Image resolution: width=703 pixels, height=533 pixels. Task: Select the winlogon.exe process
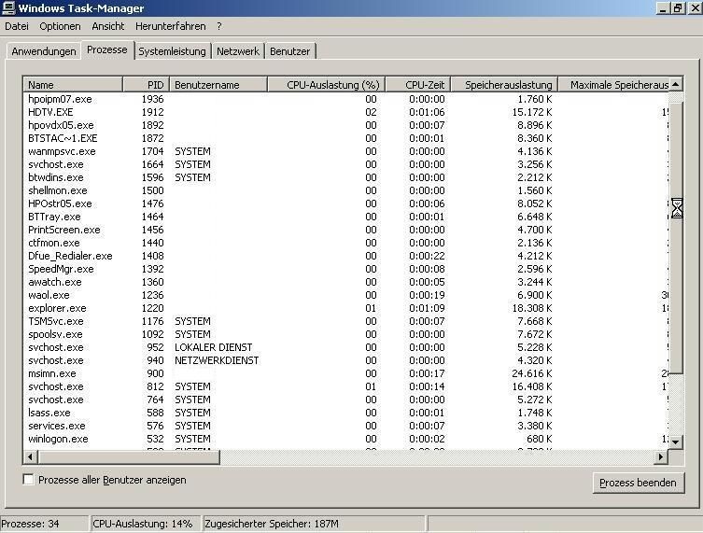coord(346,439)
